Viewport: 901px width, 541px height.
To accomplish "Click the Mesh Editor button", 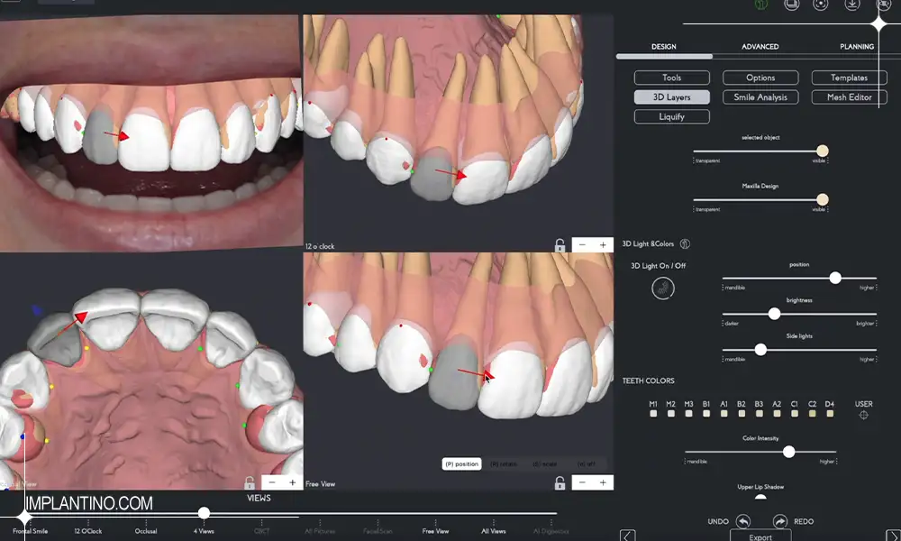I will pos(849,97).
